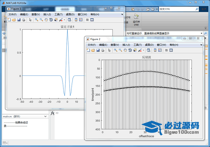This screenshot has width=210, height=147.
Task: Expand main.m details panel chevron
Action: click(x=46, y=116)
